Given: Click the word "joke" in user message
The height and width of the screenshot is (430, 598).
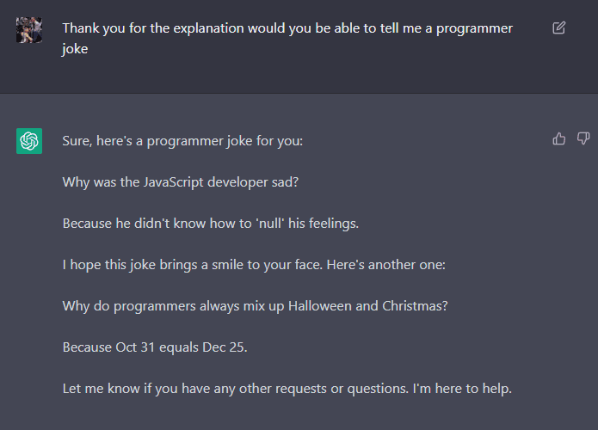Looking at the screenshot, I should (x=75, y=49).
